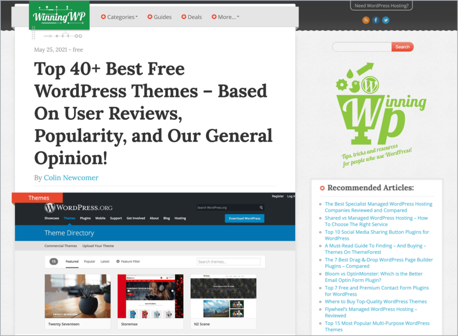The height and width of the screenshot is (336, 458).
Task: Expand the More... dropdown menu
Action: pos(225,17)
